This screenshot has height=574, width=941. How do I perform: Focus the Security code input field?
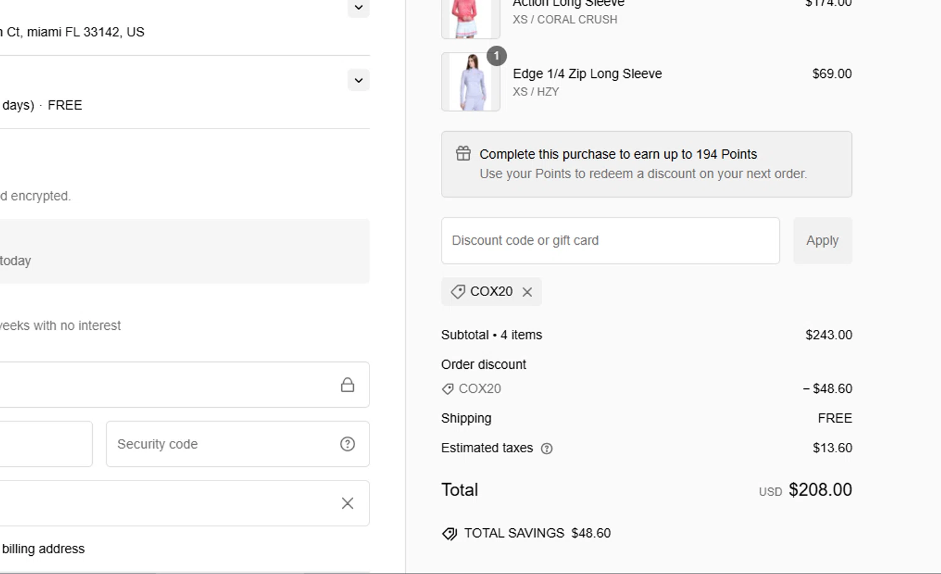[x=238, y=444]
